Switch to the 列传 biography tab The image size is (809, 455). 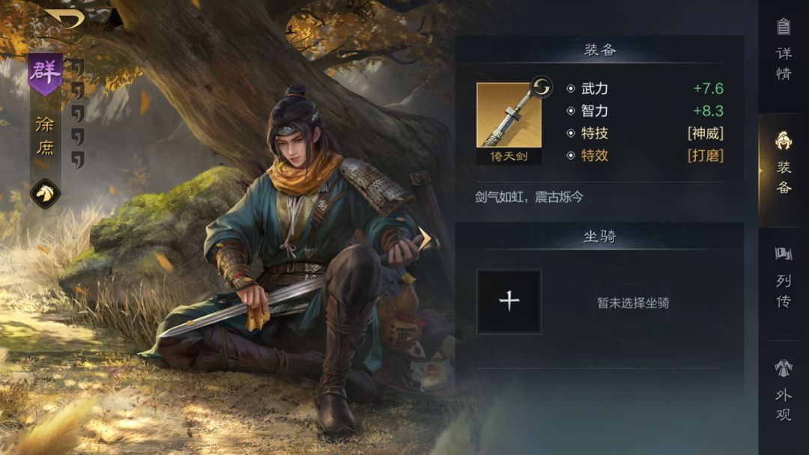click(784, 277)
